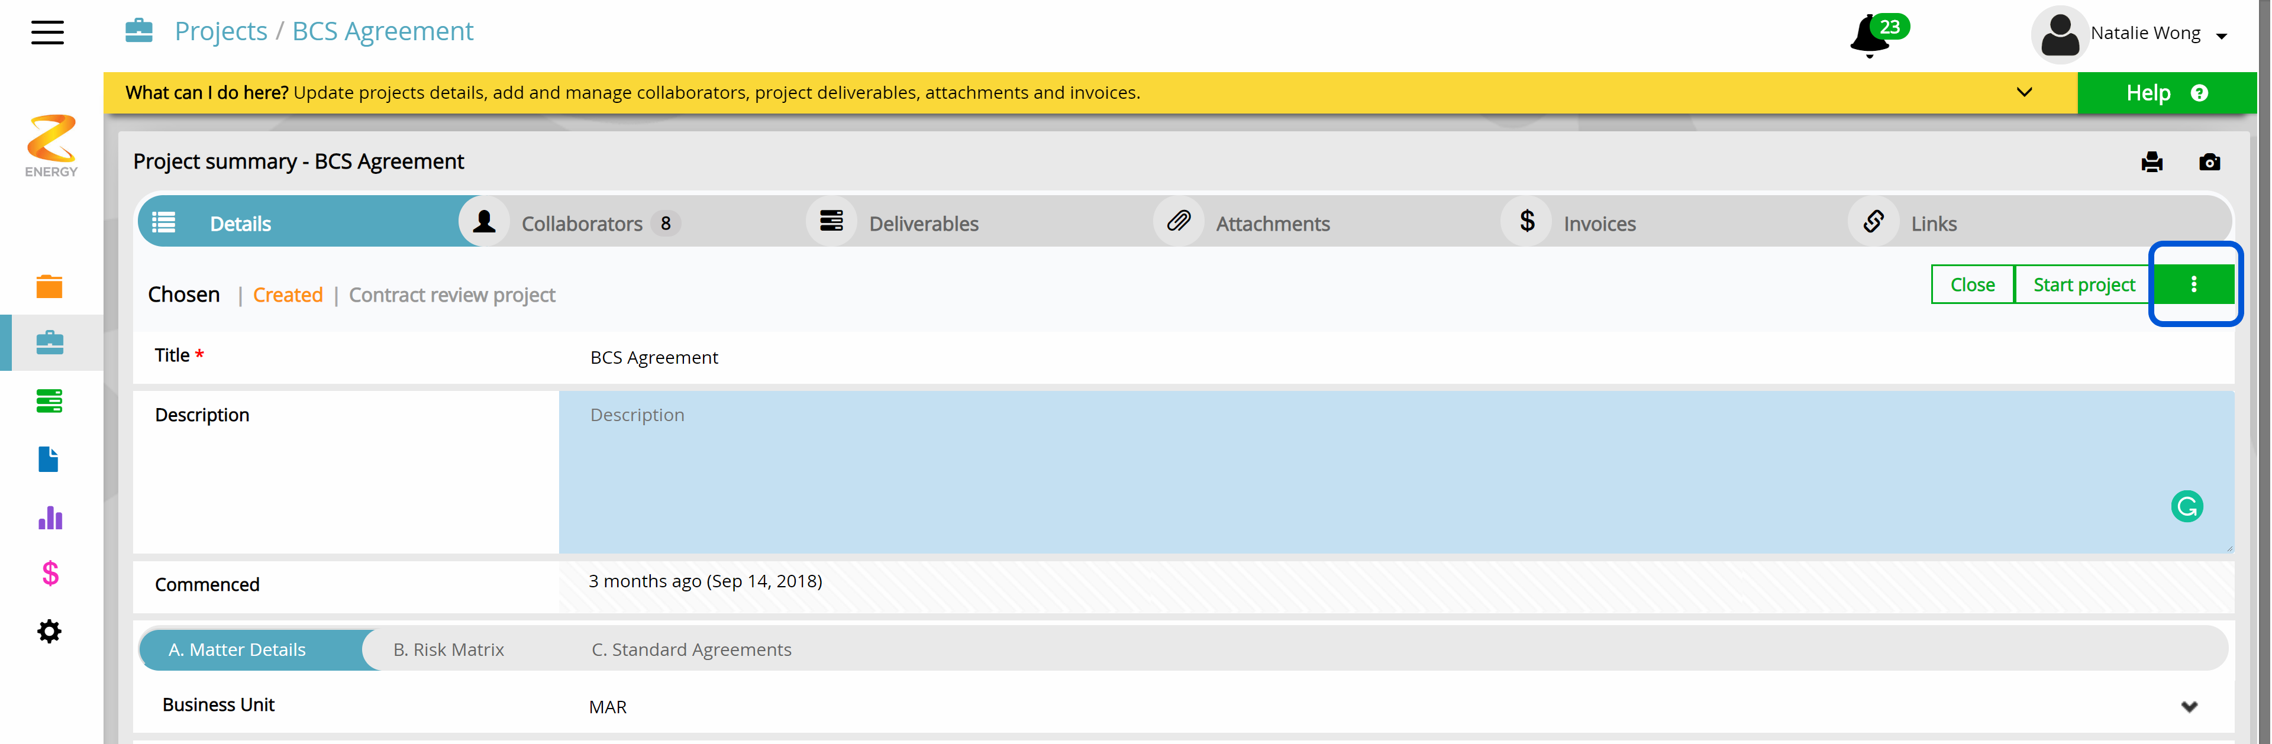
Task: Click the Contract review project label
Action: 451,295
